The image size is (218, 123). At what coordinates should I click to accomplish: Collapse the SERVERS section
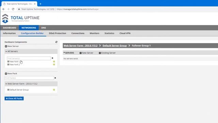coord(64,53)
